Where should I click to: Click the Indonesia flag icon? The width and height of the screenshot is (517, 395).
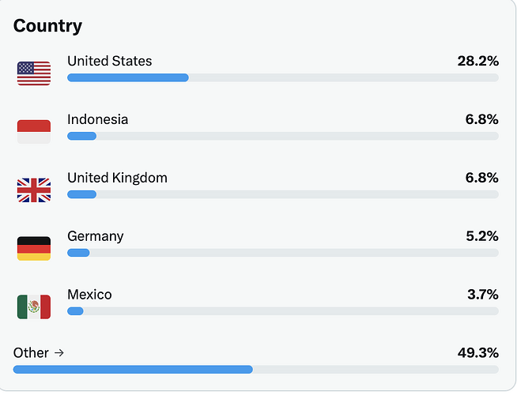pyautogui.click(x=34, y=131)
